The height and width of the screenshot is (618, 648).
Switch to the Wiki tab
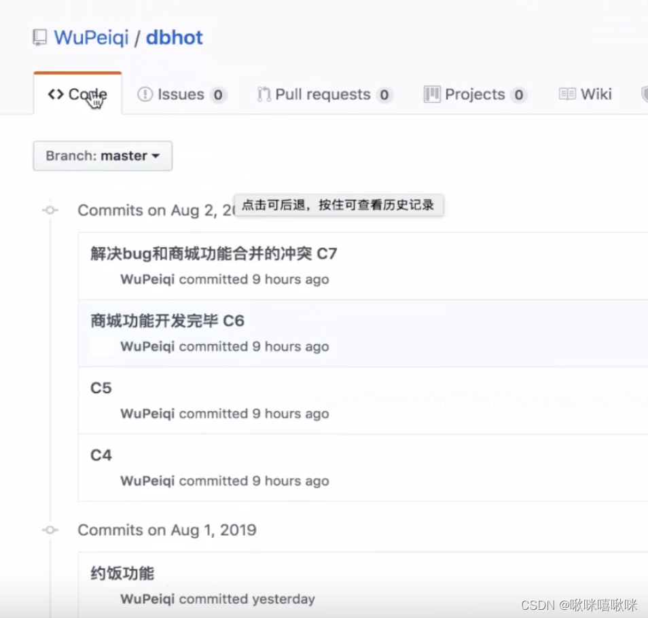[585, 94]
